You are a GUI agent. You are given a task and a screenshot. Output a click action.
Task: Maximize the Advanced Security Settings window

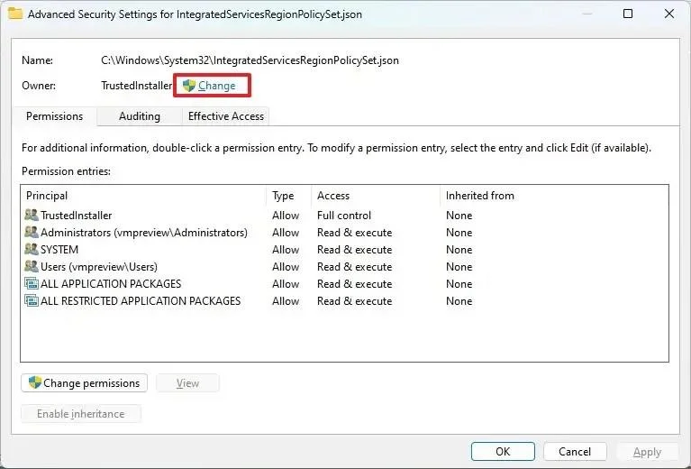[628, 14]
